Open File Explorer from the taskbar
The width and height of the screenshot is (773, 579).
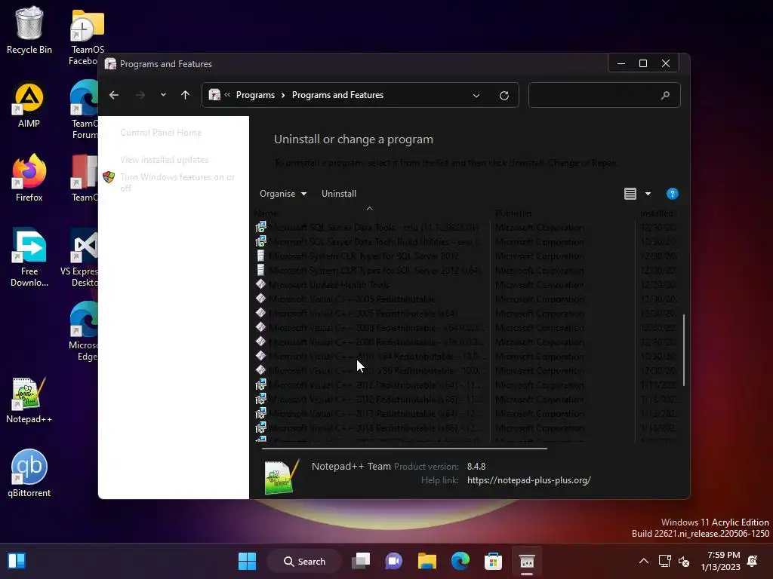427,561
